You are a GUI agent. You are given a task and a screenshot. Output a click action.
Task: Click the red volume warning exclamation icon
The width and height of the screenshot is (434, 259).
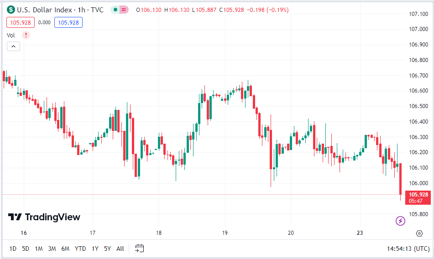pyautogui.click(x=26, y=35)
